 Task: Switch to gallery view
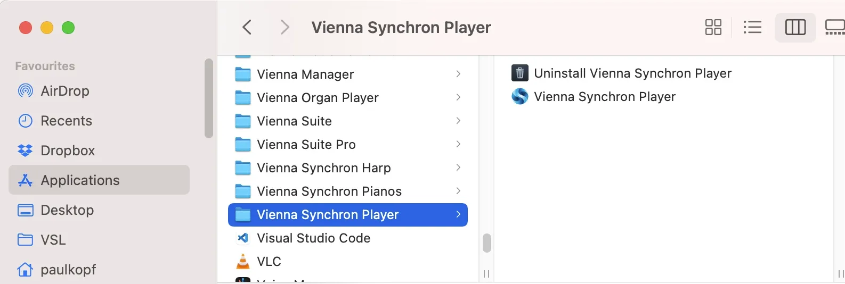tap(834, 27)
